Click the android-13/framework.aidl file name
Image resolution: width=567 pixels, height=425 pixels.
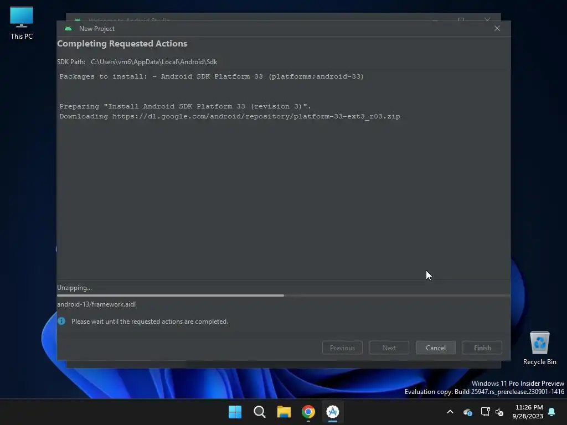point(96,304)
